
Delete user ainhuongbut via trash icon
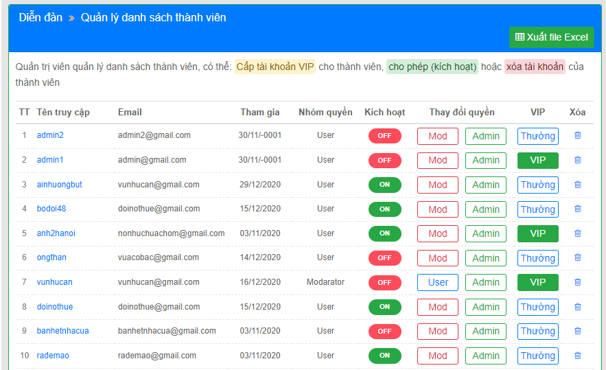[577, 185]
